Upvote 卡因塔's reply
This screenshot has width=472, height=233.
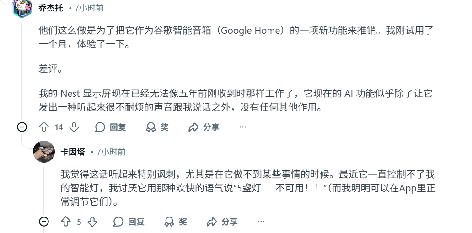[66, 222]
